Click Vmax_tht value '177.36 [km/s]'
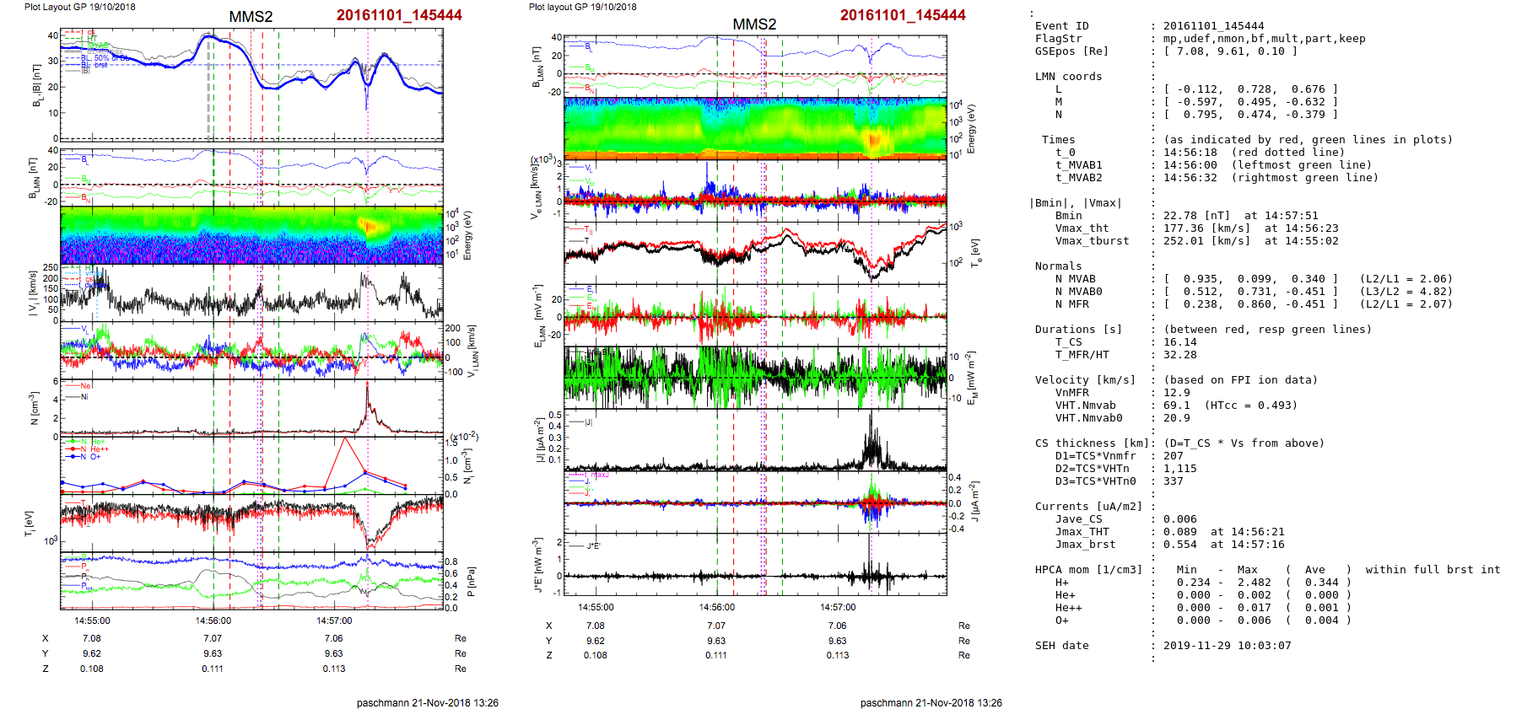 [1206, 228]
